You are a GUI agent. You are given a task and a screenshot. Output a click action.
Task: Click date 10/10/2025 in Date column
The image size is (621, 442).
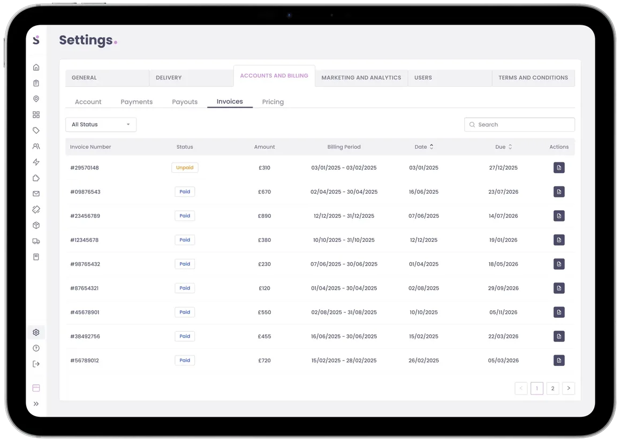point(424,312)
